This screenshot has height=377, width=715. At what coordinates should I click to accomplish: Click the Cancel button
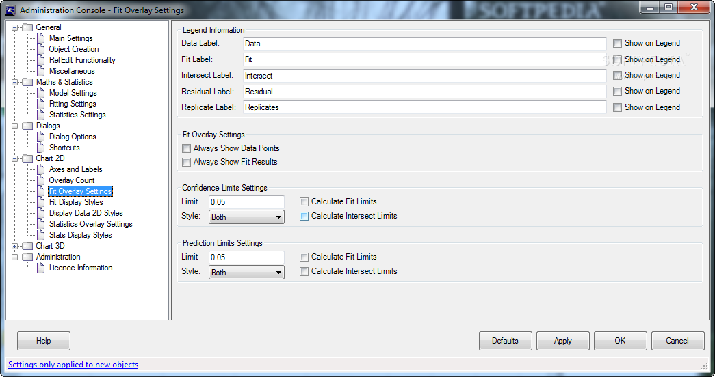coord(677,341)
